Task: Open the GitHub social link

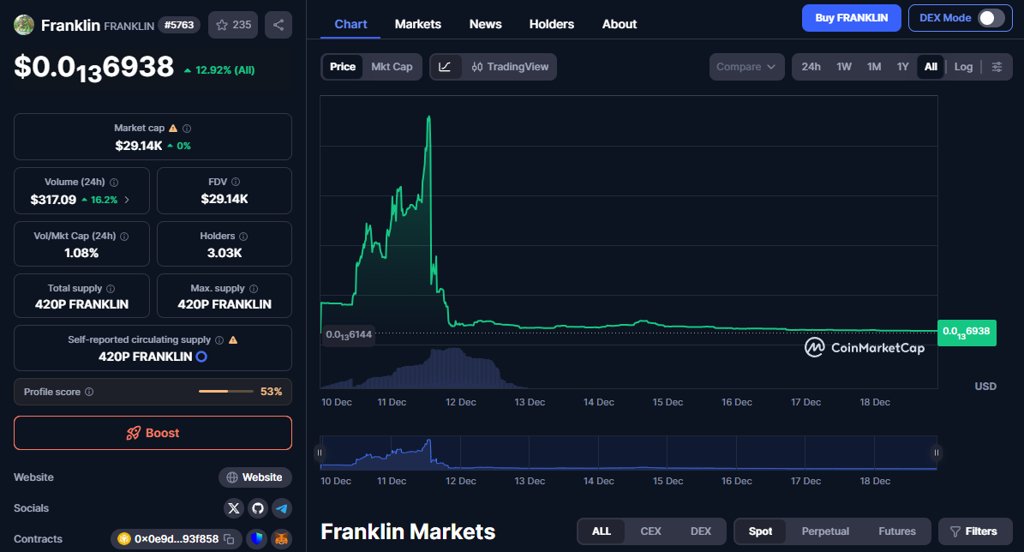Action: coord(258,508)
